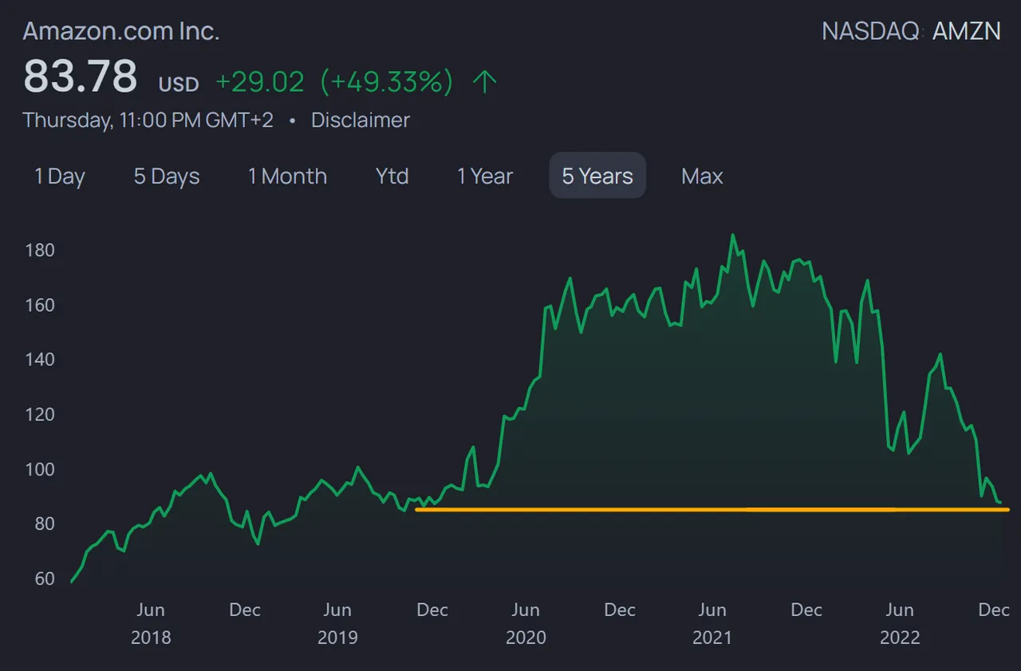Click the 60 y-axis label

(x=44, y=578)
